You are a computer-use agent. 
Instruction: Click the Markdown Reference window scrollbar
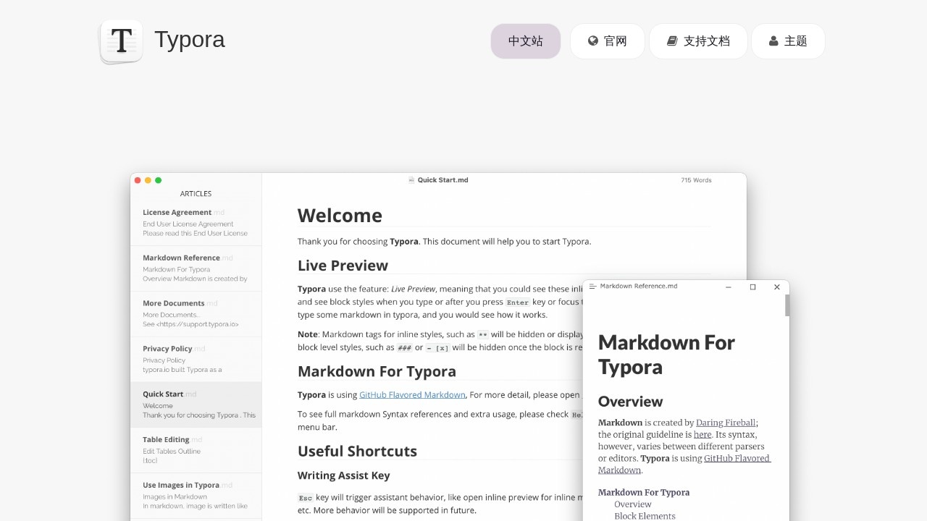coord(787,306)
